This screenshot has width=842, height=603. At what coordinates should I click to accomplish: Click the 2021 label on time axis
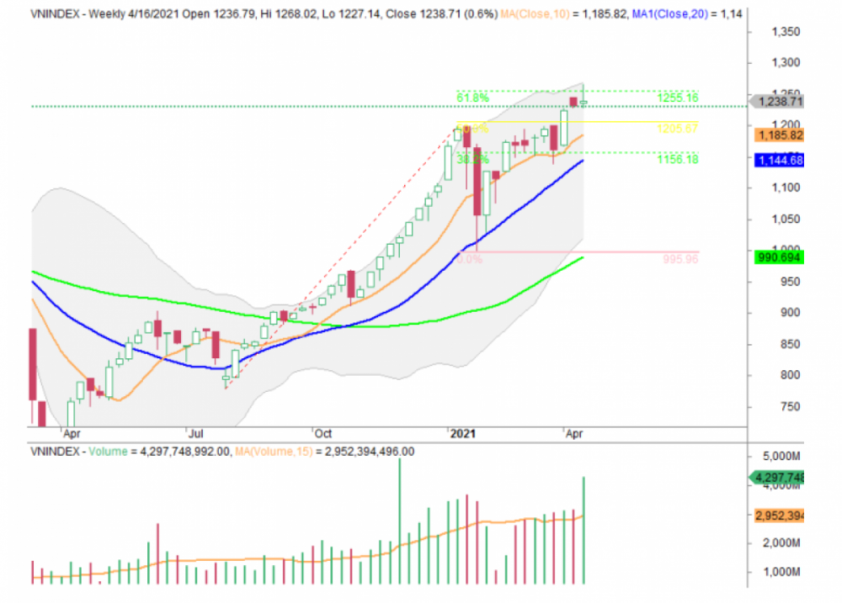coord(463,434)
